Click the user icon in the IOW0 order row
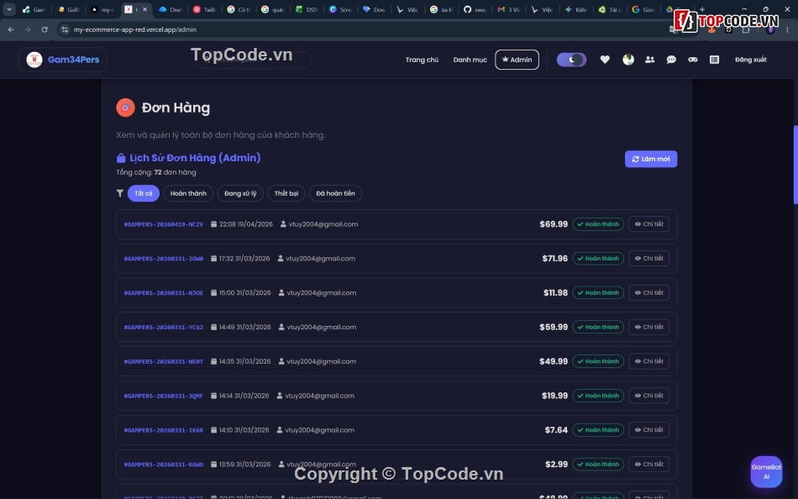Viewport: 798px width, 499px height. (281, 259)
